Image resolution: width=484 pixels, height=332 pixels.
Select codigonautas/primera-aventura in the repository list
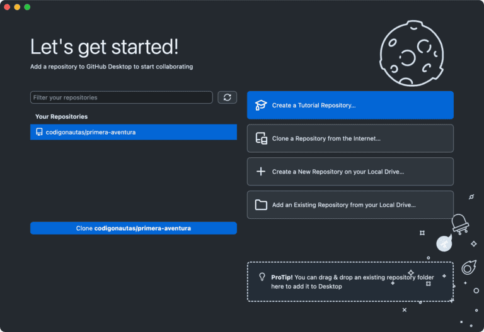coord(91,132)
